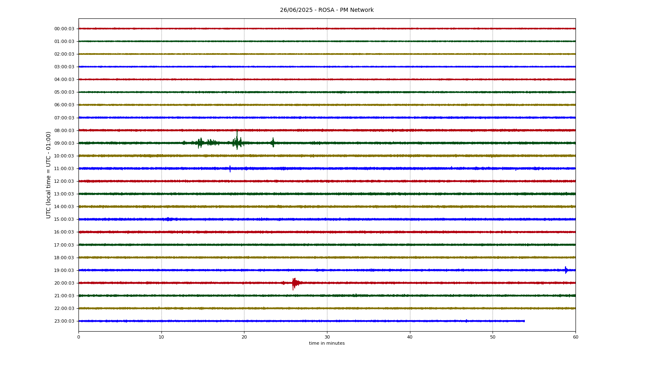Click the 01:00:03 trace label
Viewport: 654px width, 368px height.
tap(64, 41)
